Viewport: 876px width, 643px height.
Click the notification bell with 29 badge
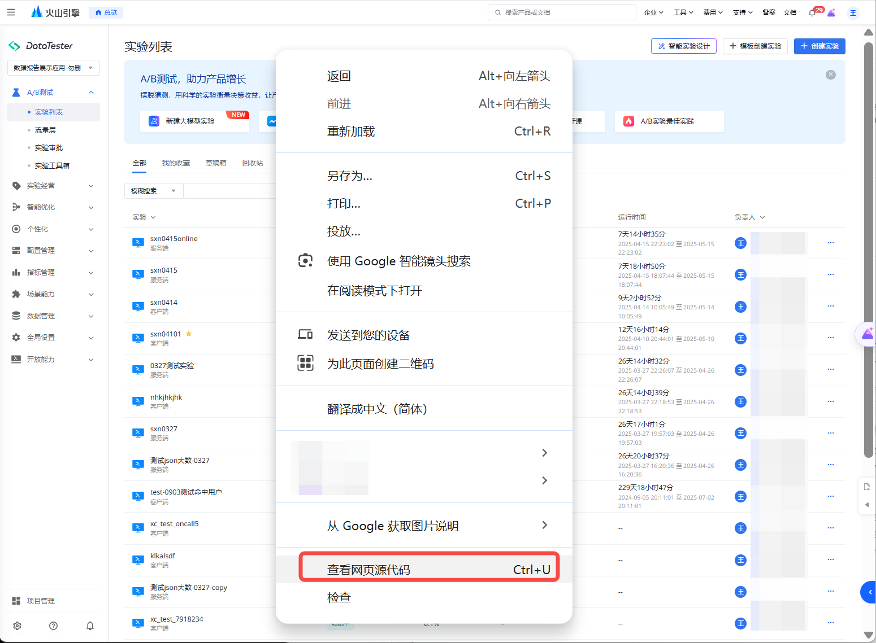pyautogui.click(x=812, y=12)
